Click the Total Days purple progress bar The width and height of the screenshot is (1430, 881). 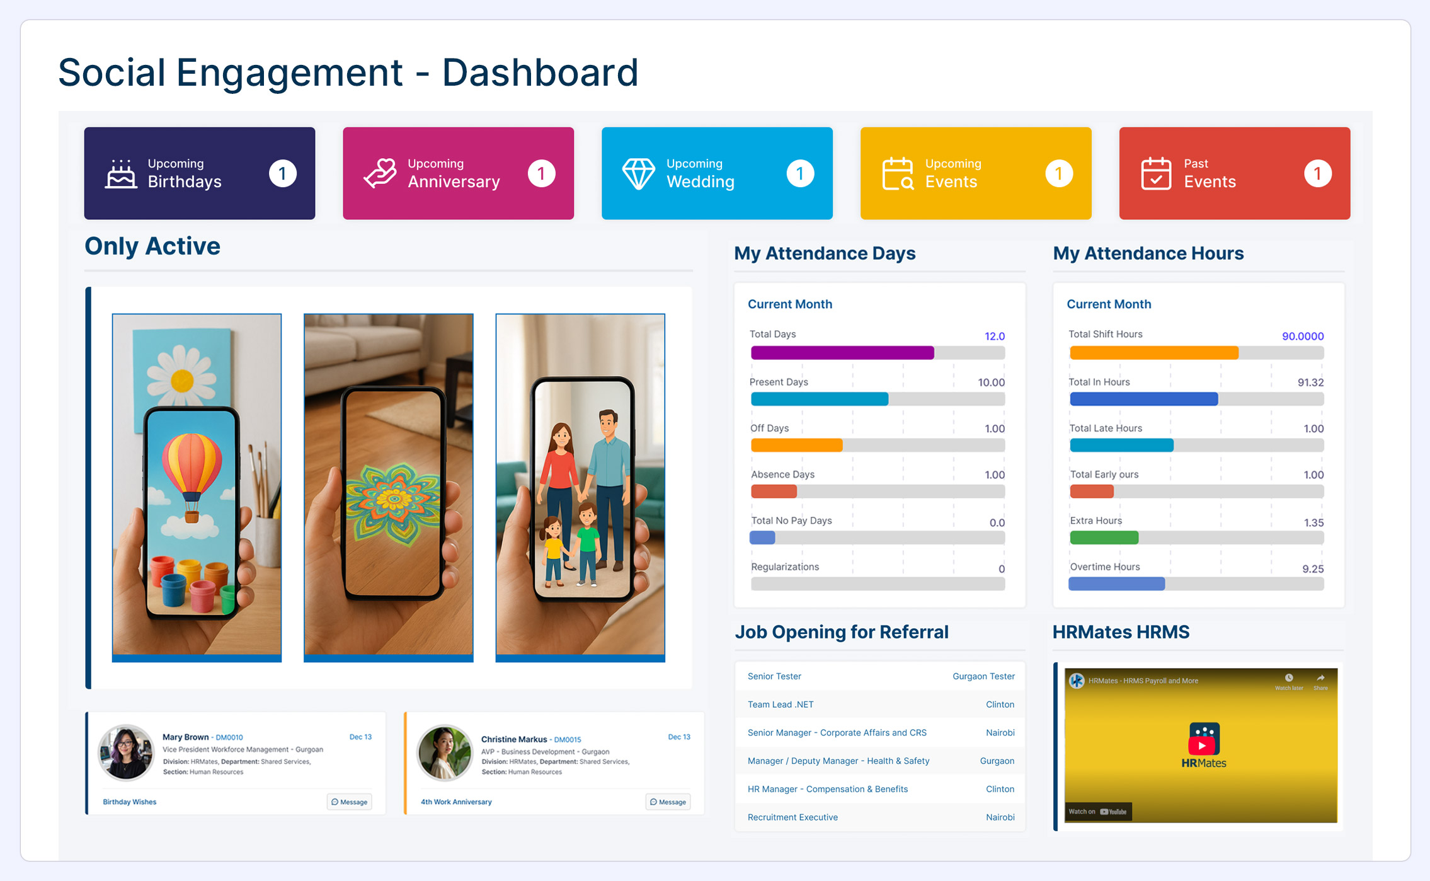point(842,353)
